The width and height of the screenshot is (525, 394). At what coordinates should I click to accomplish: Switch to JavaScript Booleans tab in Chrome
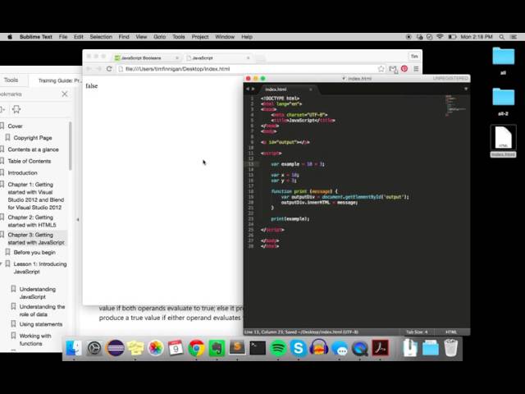tap(147, 57)
